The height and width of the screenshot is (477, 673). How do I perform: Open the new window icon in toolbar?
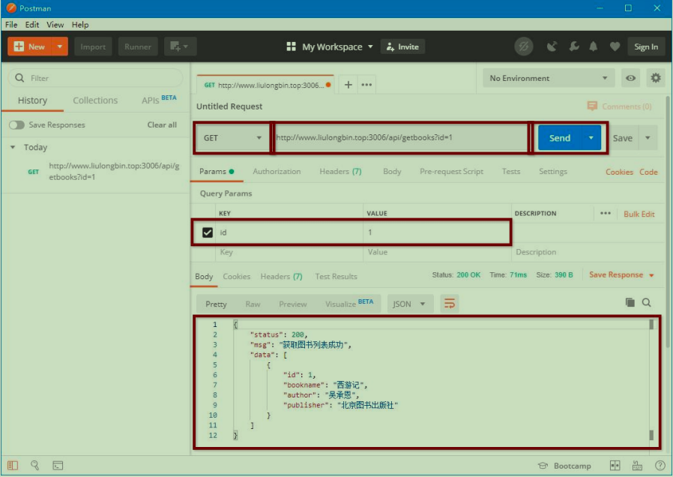coord(180,46)
